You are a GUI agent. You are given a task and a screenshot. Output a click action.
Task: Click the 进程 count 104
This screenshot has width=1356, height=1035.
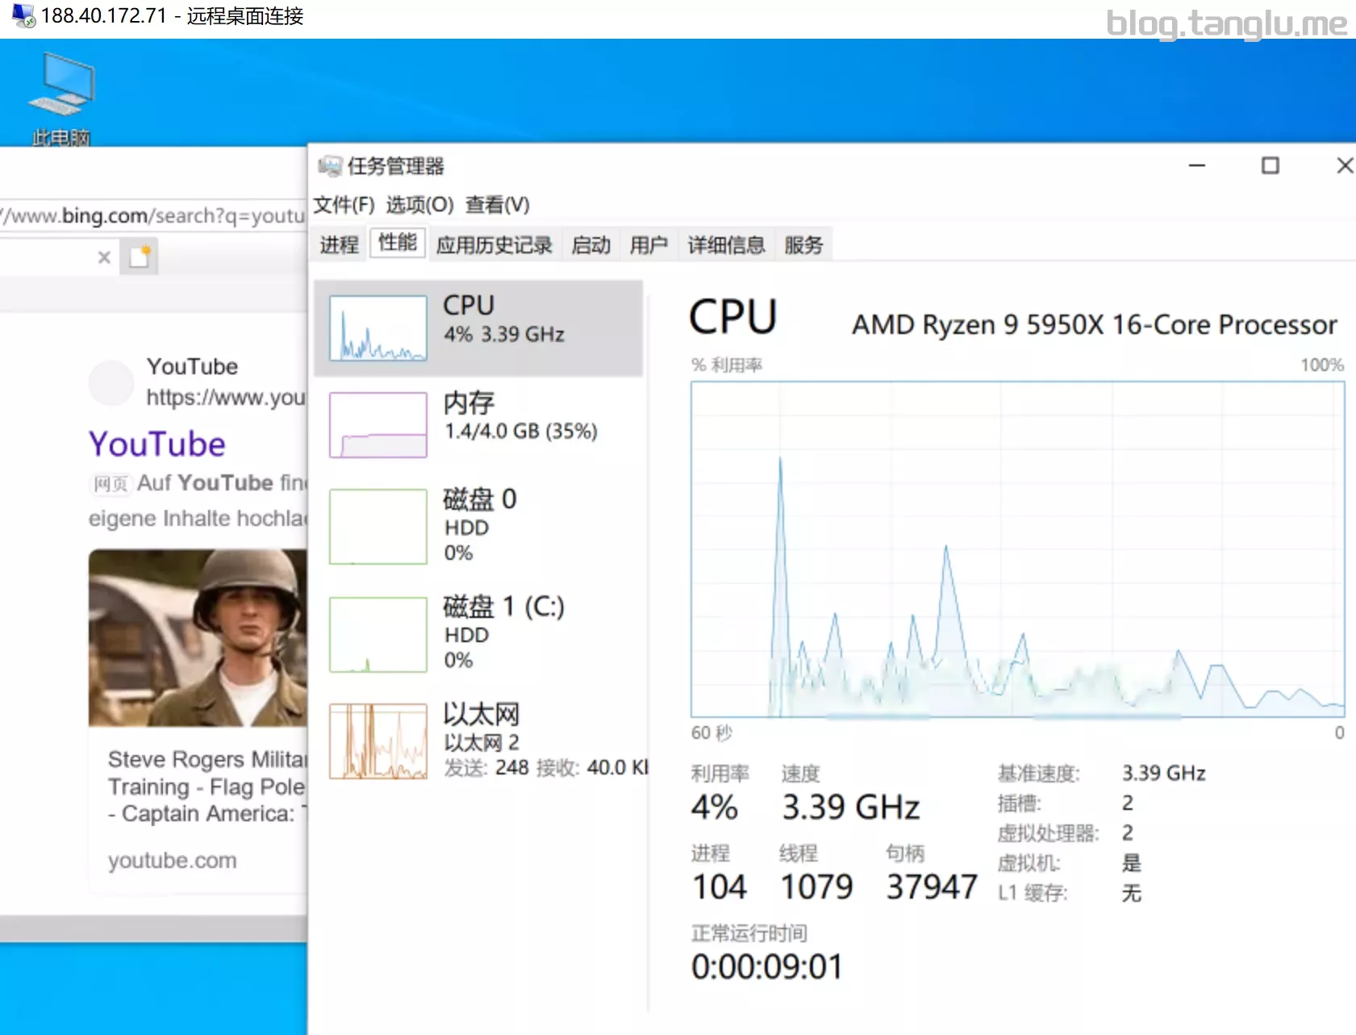point(720,887)
